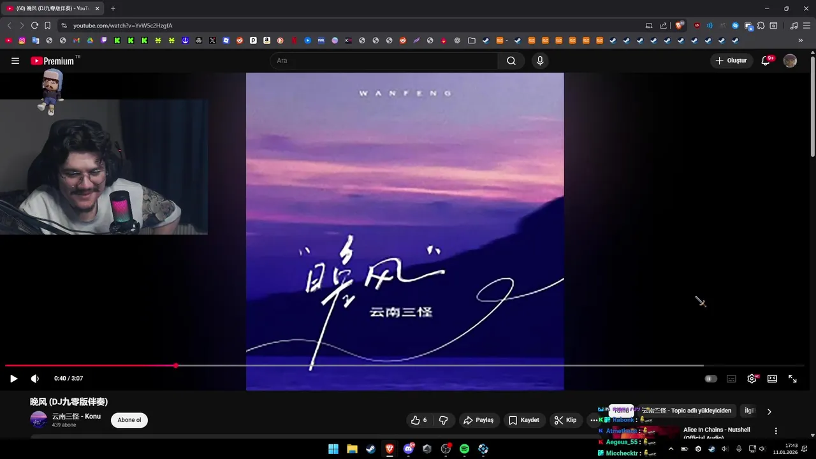Click the search magnifier button
Screen dimensions: 816x459
click(x=511, y=61)
